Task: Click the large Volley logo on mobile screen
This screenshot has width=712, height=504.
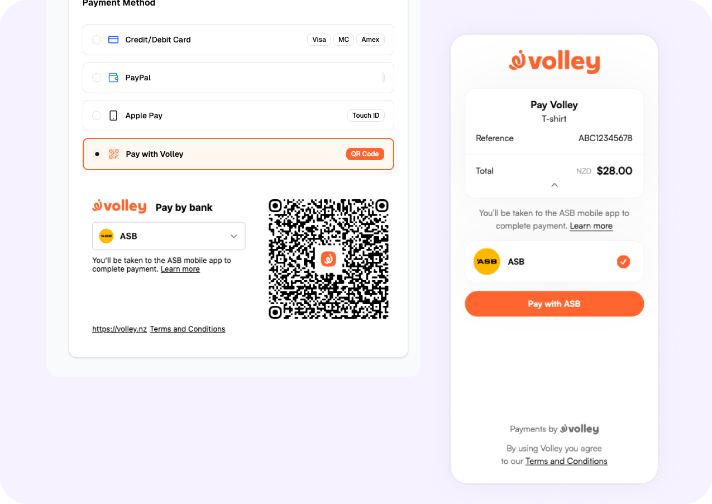Action: (554, 62)
